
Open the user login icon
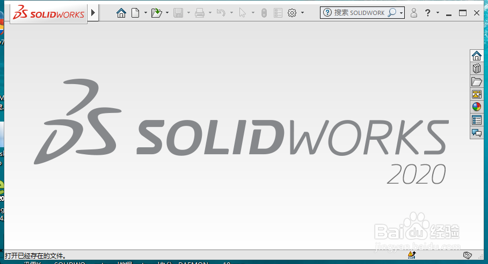(413, 13)
